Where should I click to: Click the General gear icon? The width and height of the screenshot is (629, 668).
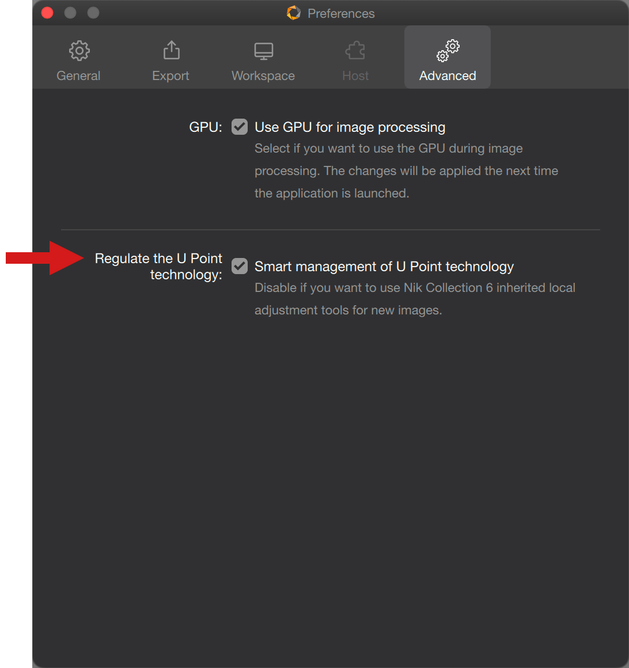[x=79, y=51]
